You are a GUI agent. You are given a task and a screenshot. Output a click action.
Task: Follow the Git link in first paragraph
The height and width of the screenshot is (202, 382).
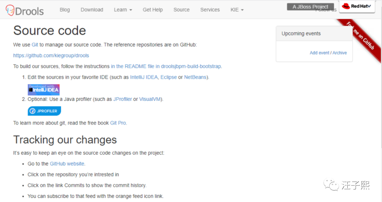pos(35,45)
